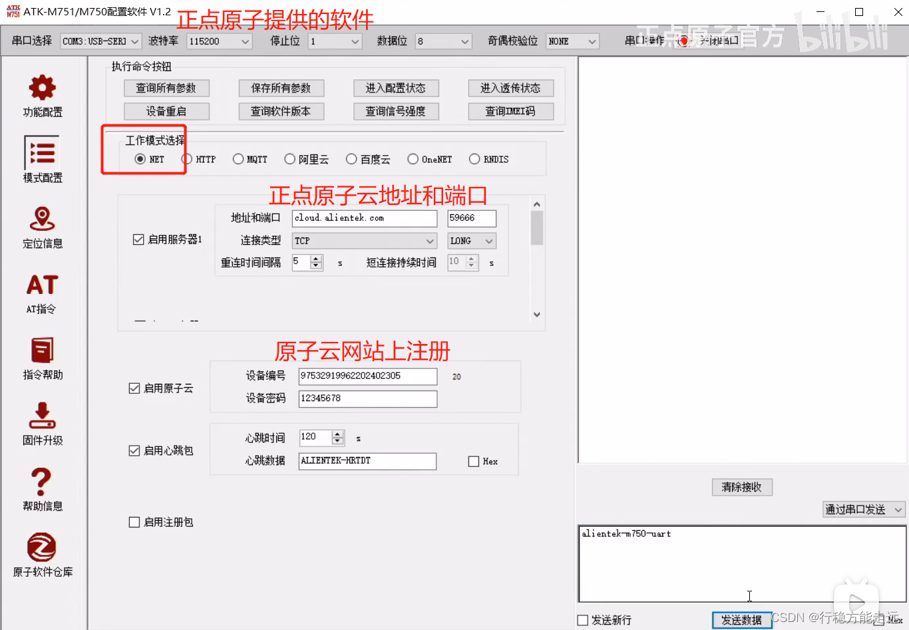Click the server list scrollbar down arrow
909x630 pixels.
point(537,315)
